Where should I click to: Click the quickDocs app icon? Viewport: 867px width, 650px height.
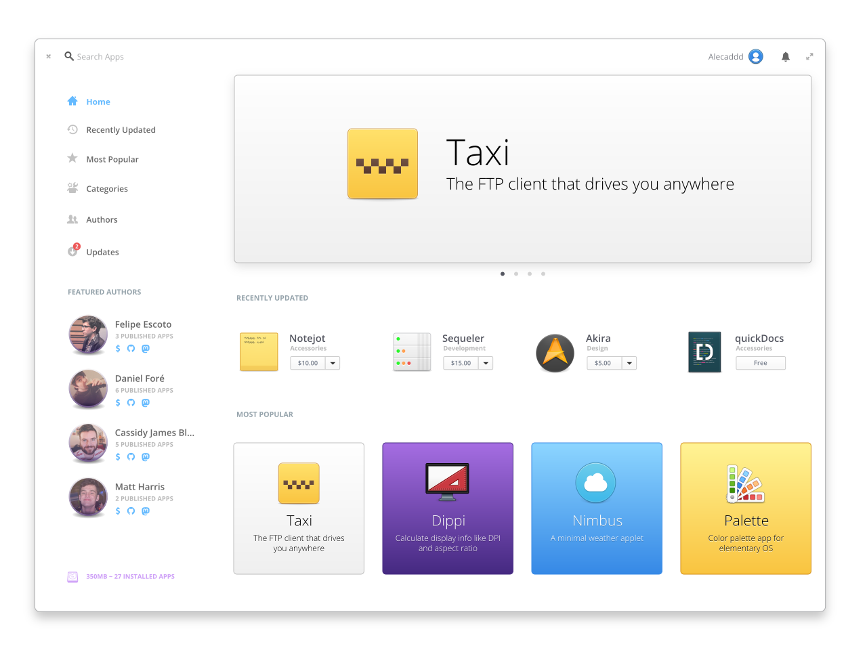tap(704, 352)
